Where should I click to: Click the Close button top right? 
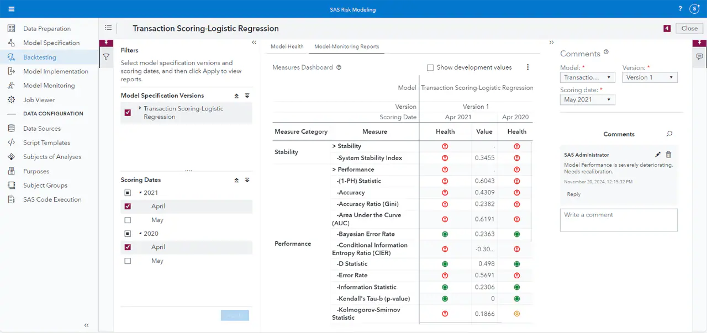pyautogui.click(x=688, y=28)
